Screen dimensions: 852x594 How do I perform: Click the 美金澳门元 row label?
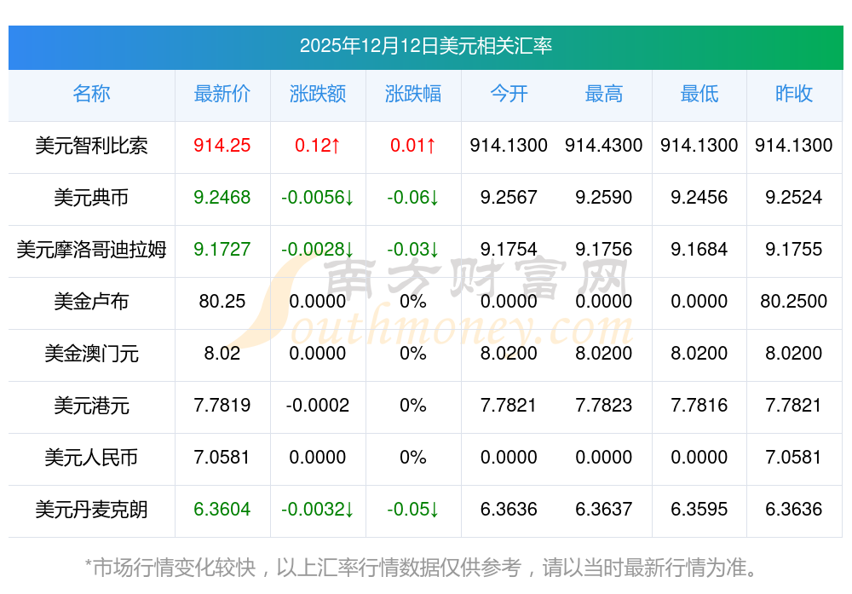coord(91,354)
